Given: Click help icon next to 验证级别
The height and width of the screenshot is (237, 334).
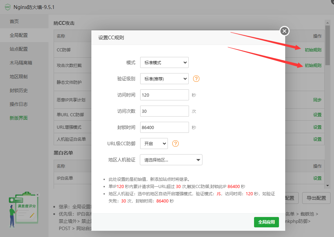Looking at the screenshot, I should coord(196,79).
